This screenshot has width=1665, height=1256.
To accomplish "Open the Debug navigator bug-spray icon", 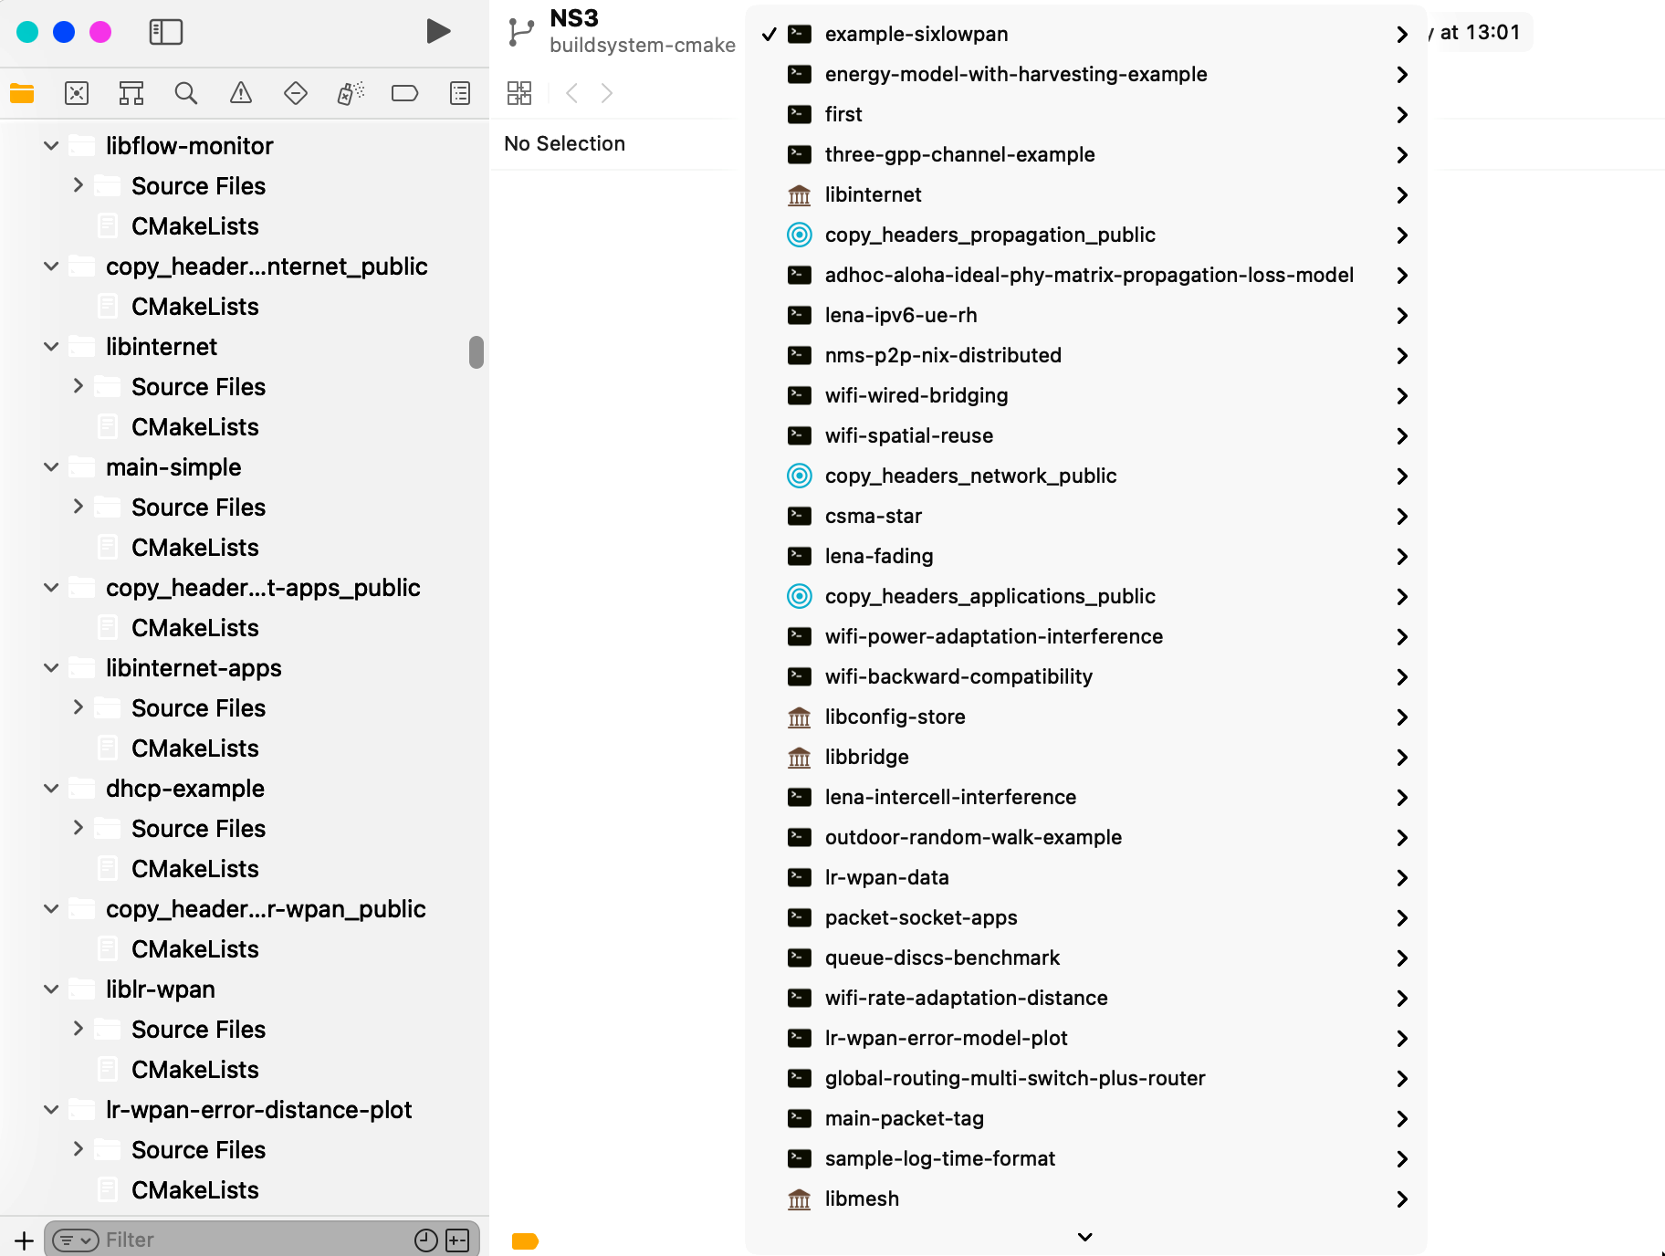I will (350, 92).
